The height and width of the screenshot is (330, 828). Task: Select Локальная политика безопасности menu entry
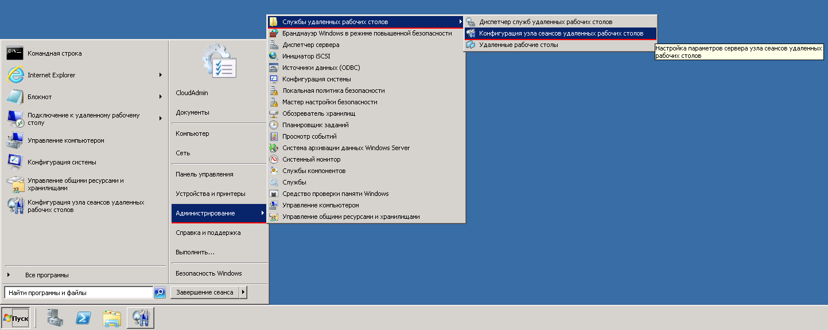tap(333, 91)
